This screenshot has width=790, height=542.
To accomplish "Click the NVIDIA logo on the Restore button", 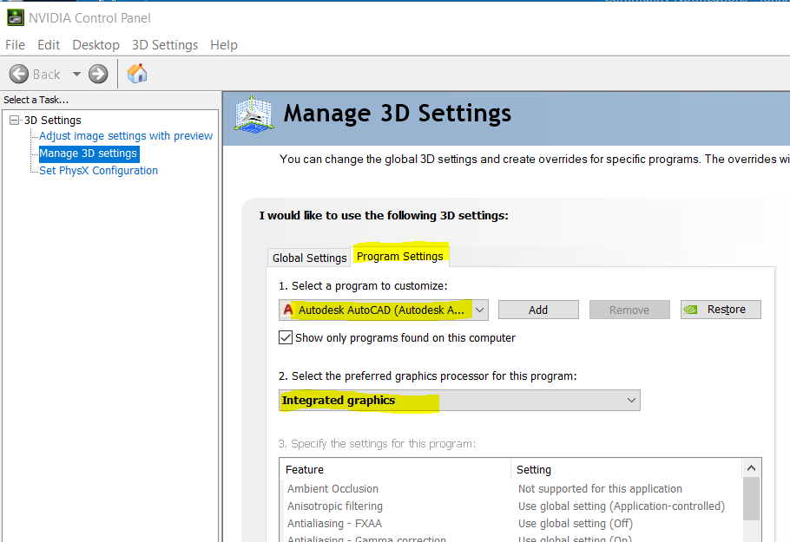I will [x=694, y=310].
